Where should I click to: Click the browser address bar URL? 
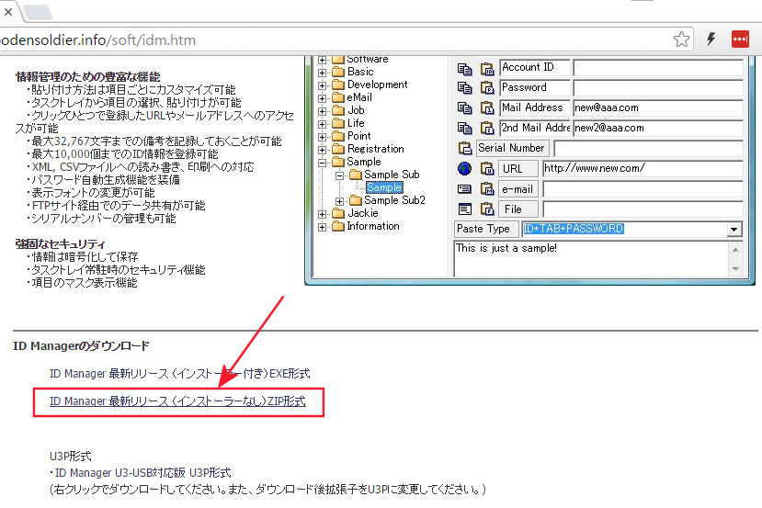[x=97, y=40]
